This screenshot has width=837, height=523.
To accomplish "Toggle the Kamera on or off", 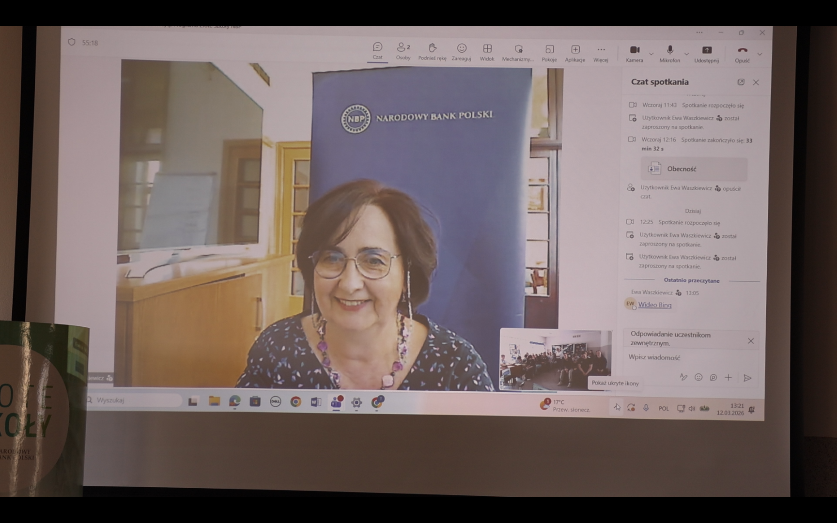I will point(635,52).
